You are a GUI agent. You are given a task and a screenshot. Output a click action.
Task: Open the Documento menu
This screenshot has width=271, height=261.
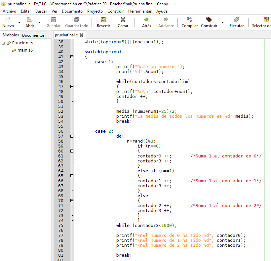pos(72,11)
